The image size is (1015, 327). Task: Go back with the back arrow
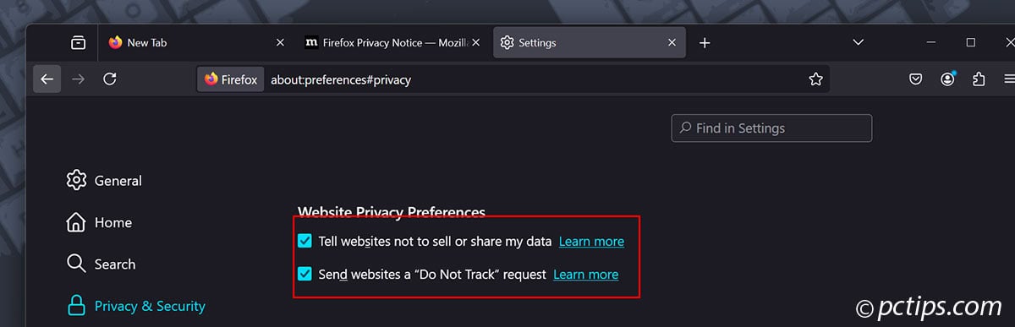click(47, 79)
